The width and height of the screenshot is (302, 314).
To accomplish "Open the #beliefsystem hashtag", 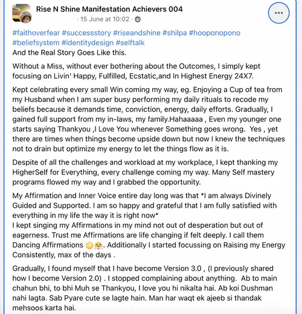I will coord(36,43).
